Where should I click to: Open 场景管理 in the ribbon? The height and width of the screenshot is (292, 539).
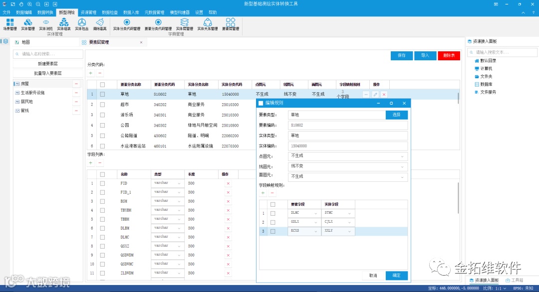pos(10,24)
